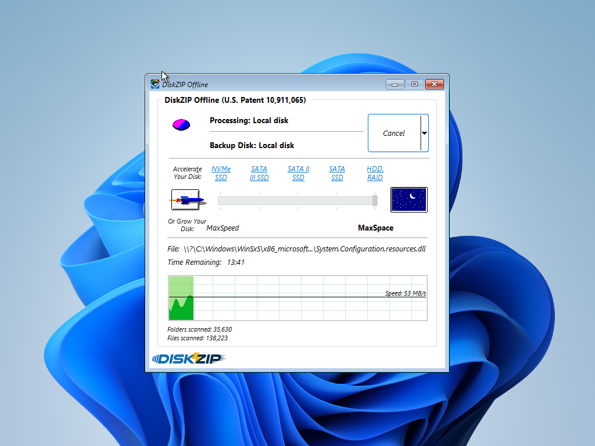Click the DiskZIP logo at bottom
Image resolution: width=595 pixels, height=446 pixels.
coord(189,358)
